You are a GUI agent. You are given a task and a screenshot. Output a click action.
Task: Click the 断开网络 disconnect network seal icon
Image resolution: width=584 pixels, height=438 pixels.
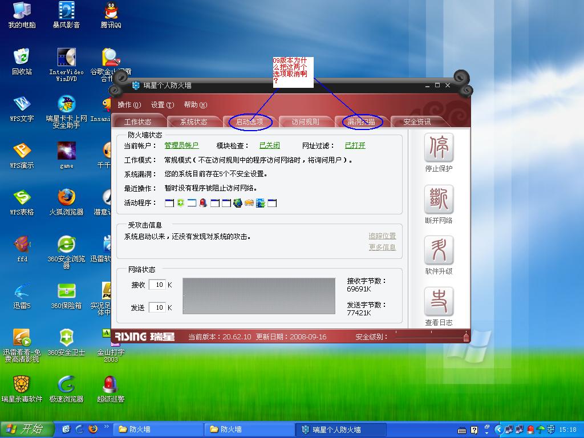[439, 199]
